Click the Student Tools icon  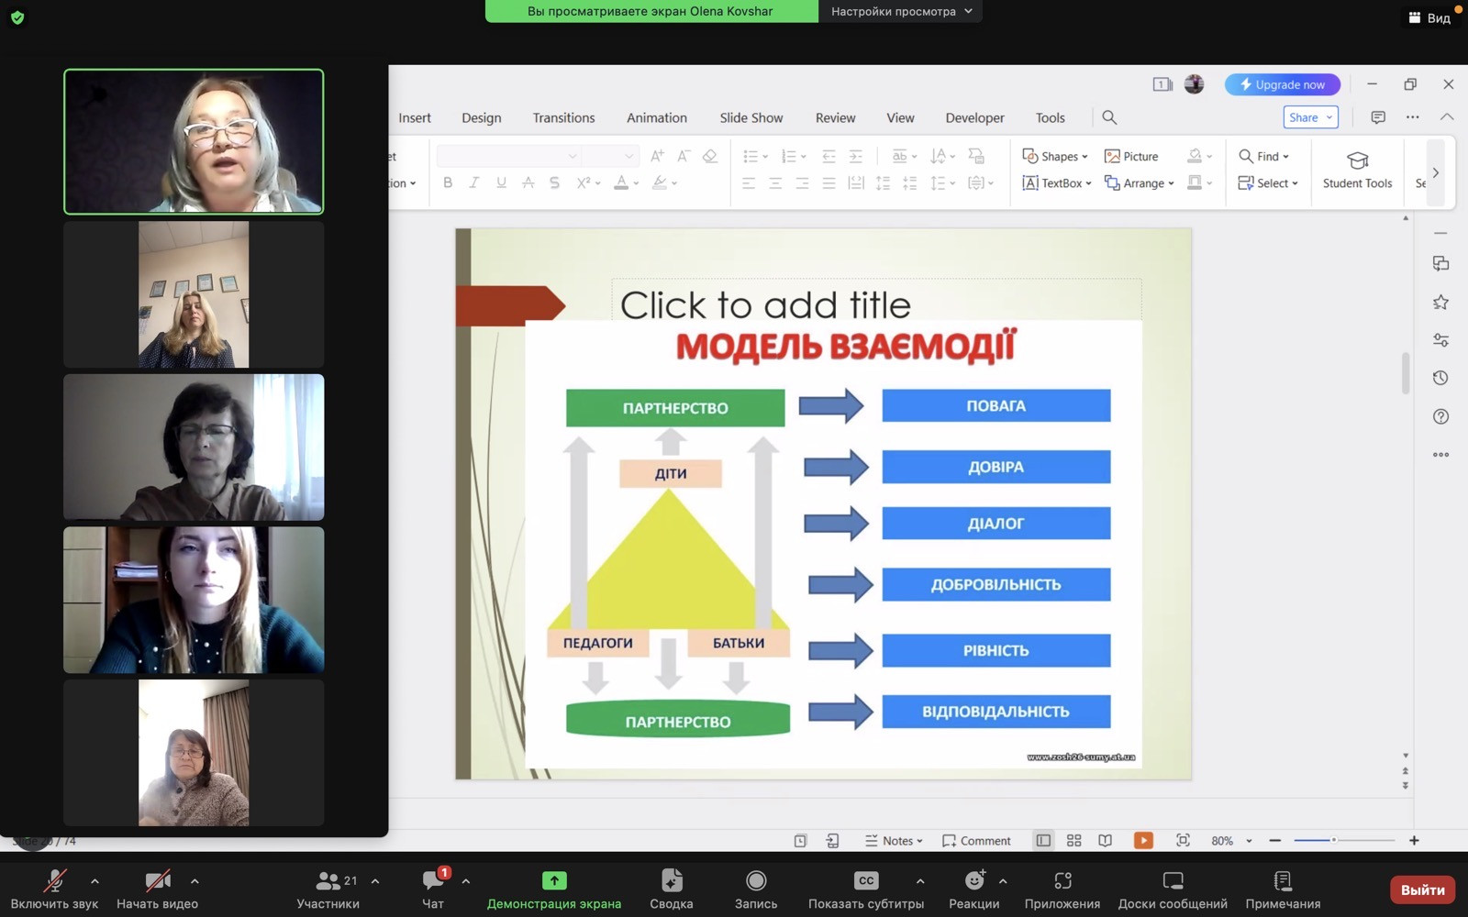click(x=1357, y=161)
